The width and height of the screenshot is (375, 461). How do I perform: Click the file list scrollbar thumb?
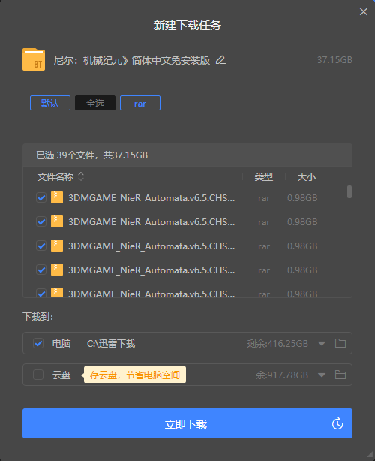349,191
